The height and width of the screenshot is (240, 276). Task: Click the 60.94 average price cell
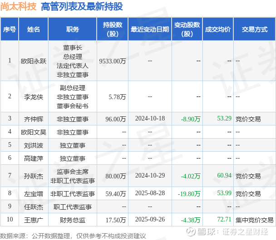[224, 175]
